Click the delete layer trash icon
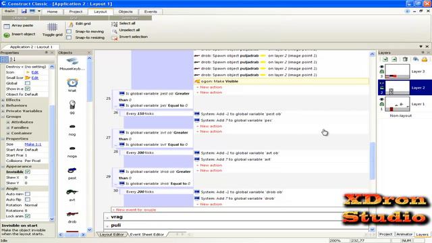Image resolution: width=432 pixels, height=243 pixels. pos(405,59)
